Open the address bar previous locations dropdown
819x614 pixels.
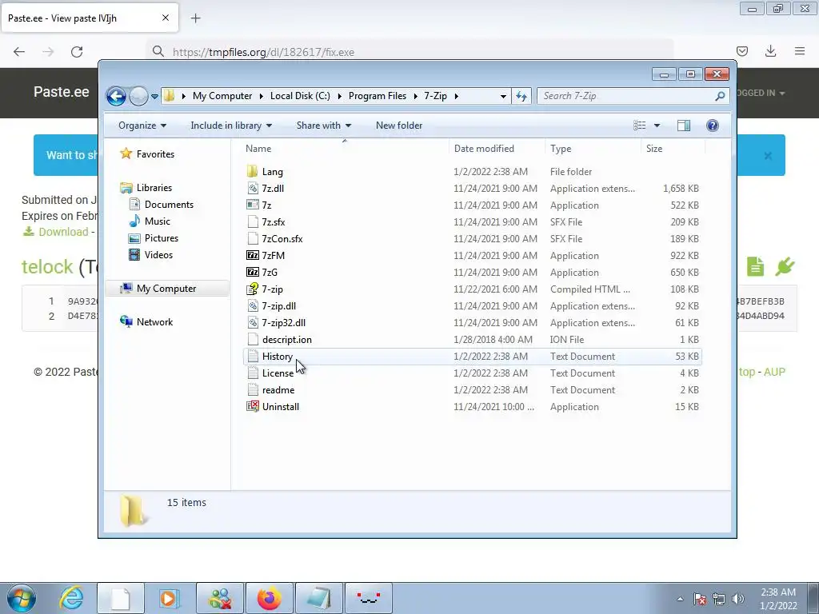(503, 96)
